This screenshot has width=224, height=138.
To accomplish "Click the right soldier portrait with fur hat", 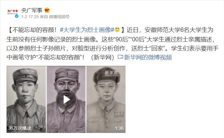I will (x=106, y=99).
